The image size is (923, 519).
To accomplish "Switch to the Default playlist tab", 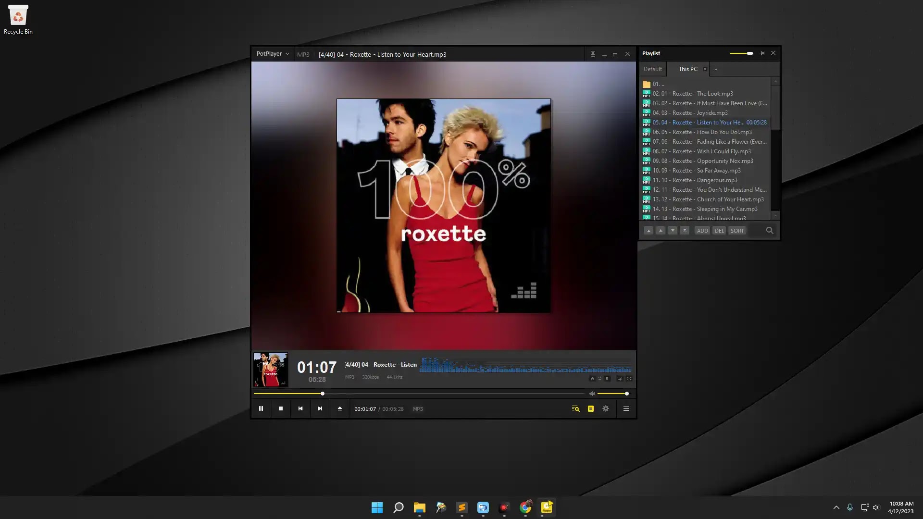I will pos(653,69).
